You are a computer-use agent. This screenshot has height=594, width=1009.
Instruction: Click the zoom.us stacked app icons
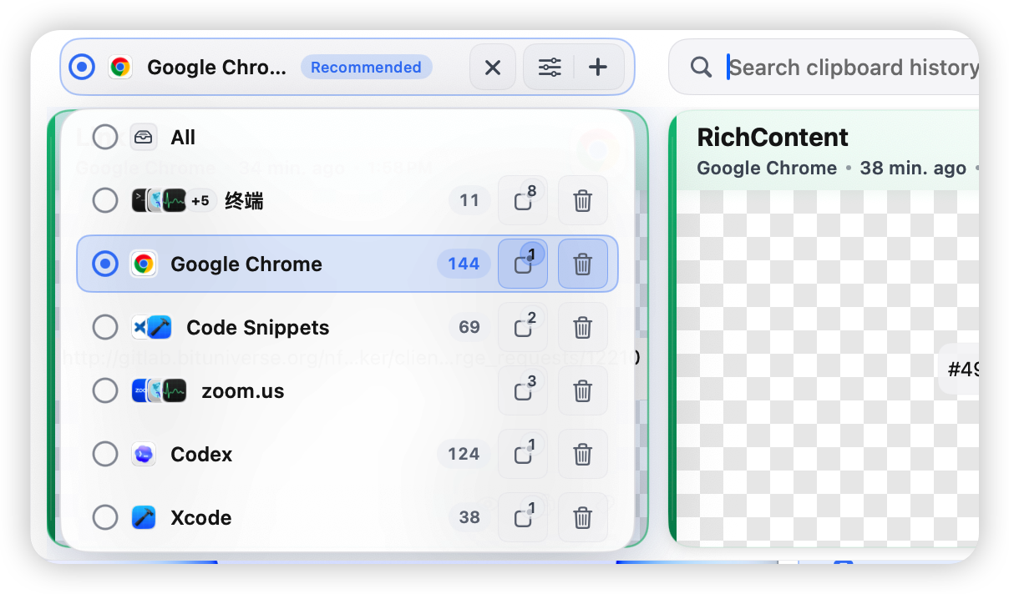[x=159, y=390]
